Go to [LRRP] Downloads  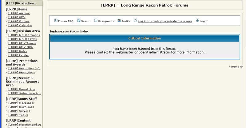[x=21, y=107]
